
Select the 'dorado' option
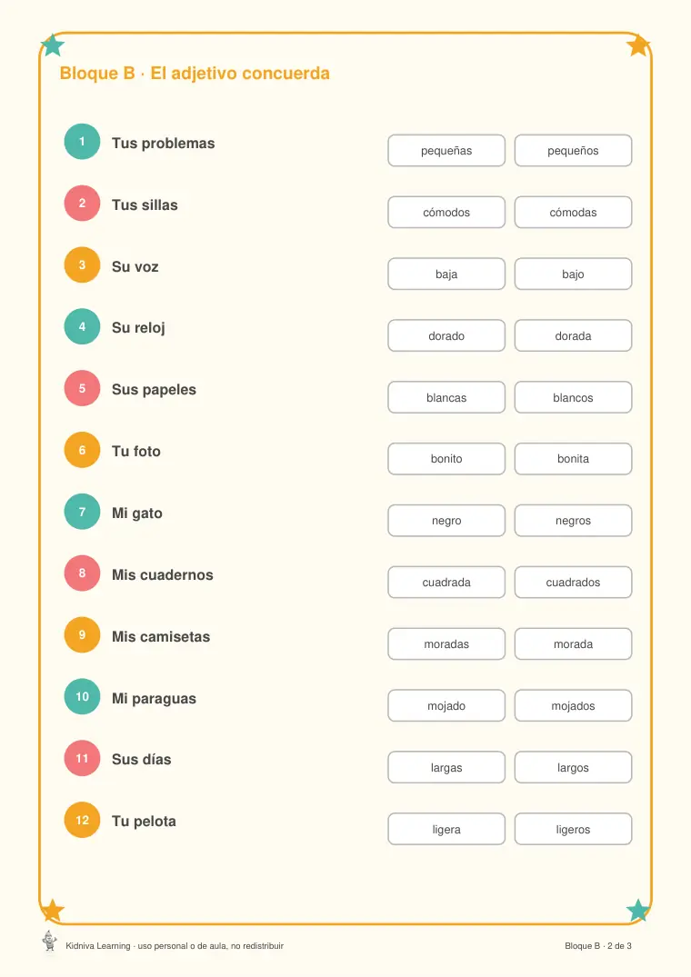[x=446, y=336]
